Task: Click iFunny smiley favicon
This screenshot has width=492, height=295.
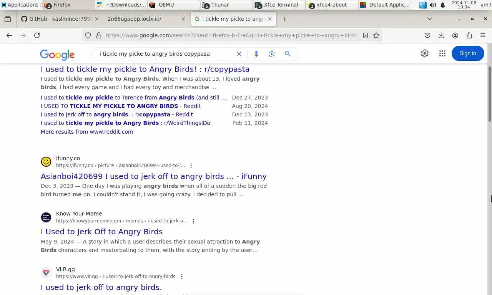Action: [x=46, y=162]
